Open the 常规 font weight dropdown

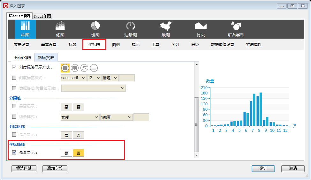click(x=110, y=78)
